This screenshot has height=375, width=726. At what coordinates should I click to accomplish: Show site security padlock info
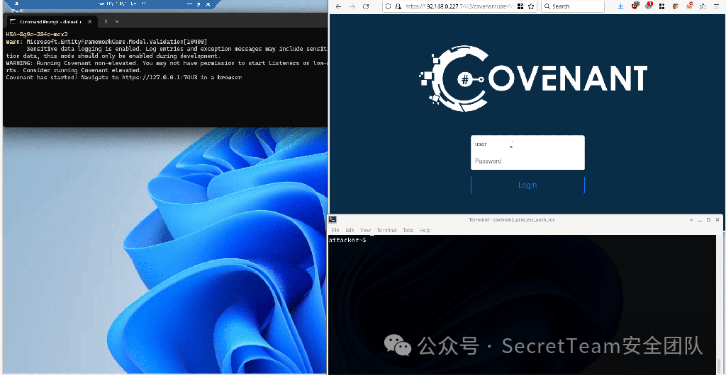pos(397,6)
